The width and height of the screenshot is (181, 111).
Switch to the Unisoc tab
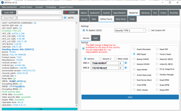click(x=163, y=13)
